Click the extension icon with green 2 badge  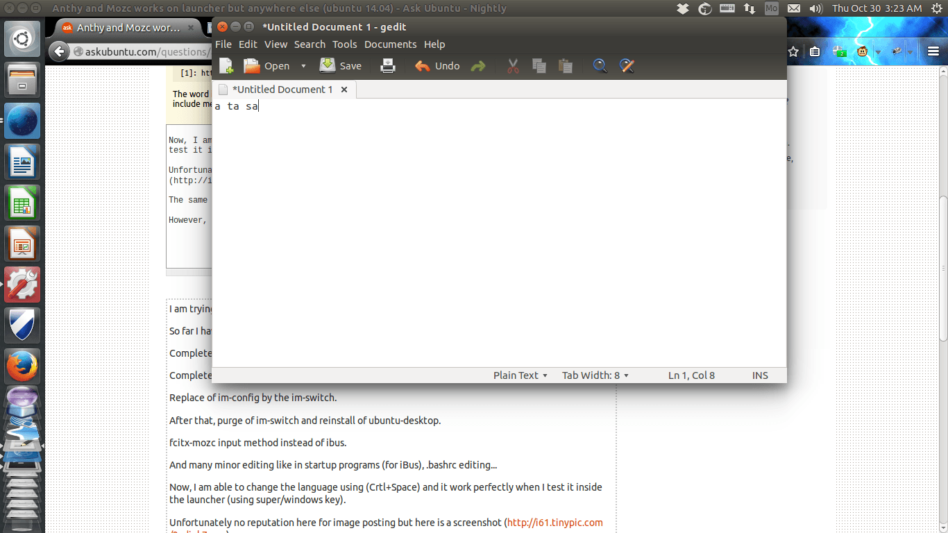(840, 51)
